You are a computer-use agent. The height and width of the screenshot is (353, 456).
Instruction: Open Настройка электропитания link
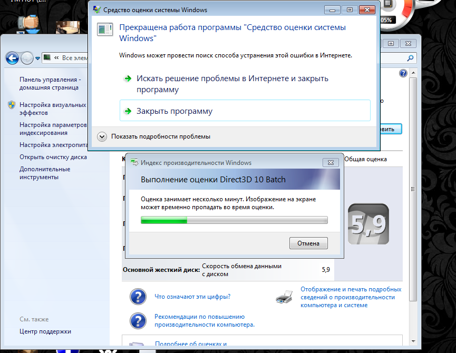54,145
